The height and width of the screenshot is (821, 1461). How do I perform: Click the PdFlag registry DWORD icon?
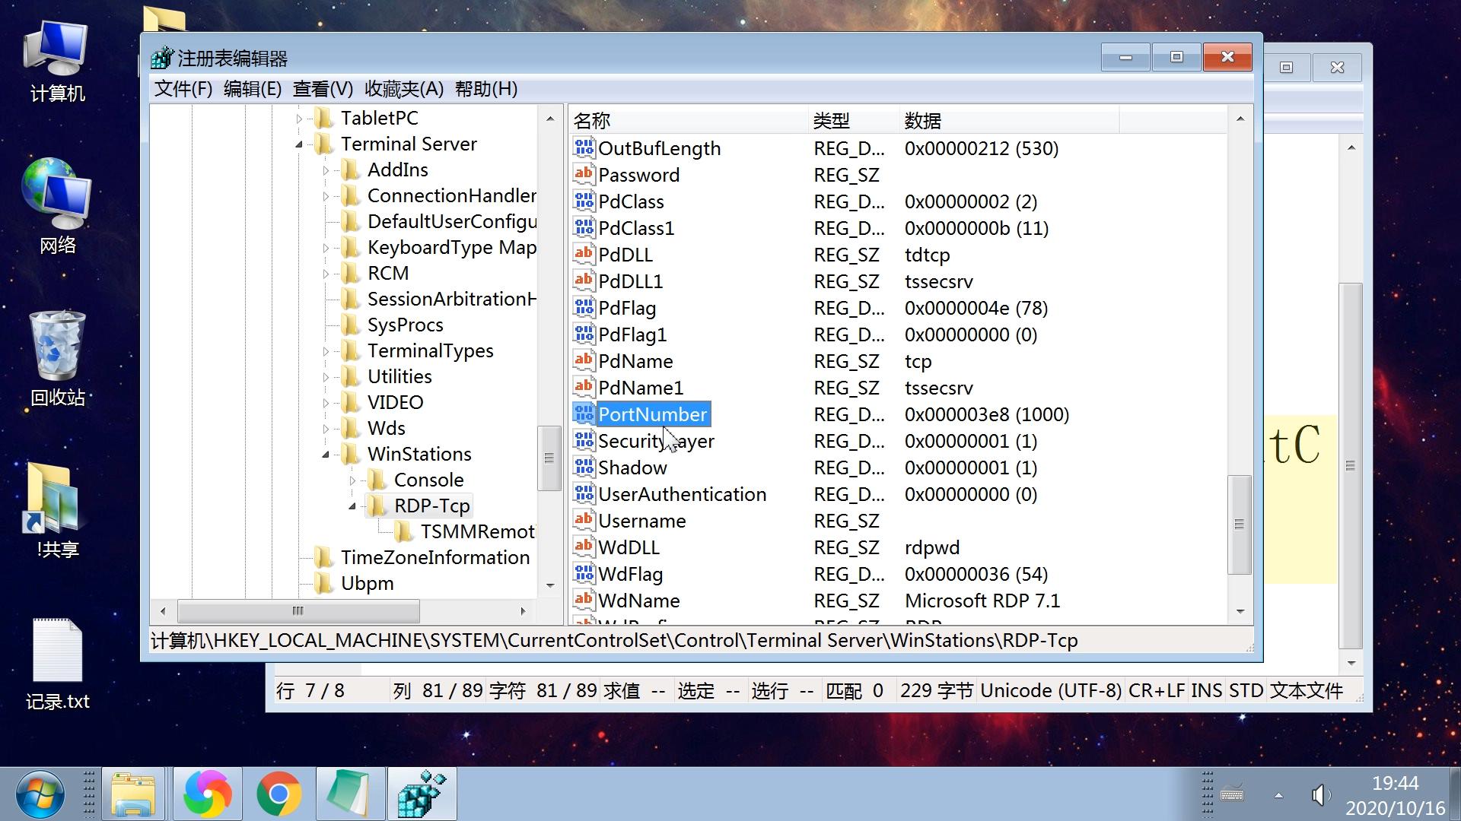point(583,308)
